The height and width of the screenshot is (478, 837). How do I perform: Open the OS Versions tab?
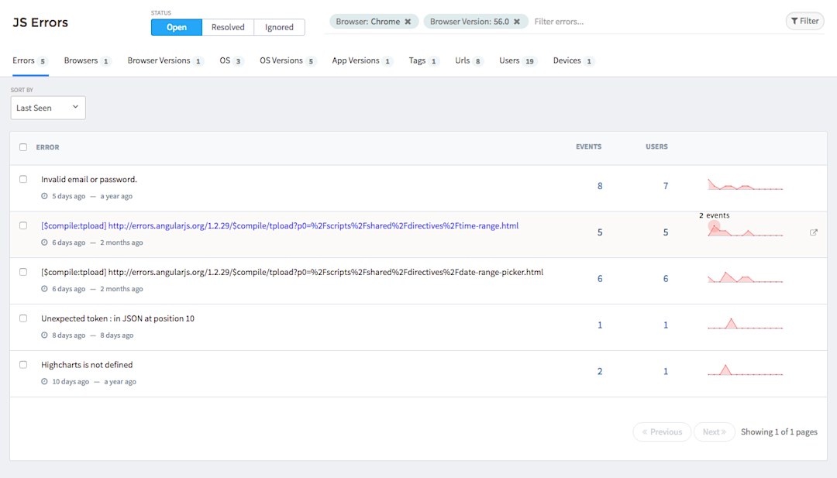coord(288,61)
